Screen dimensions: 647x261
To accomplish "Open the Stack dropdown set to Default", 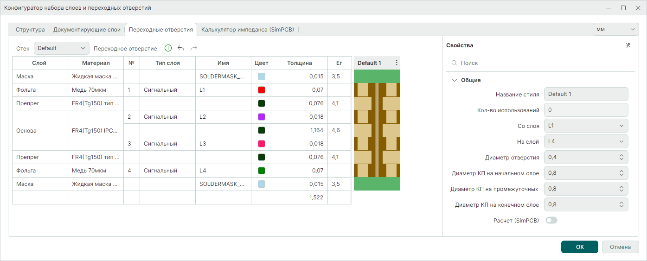I will [62, 48].
